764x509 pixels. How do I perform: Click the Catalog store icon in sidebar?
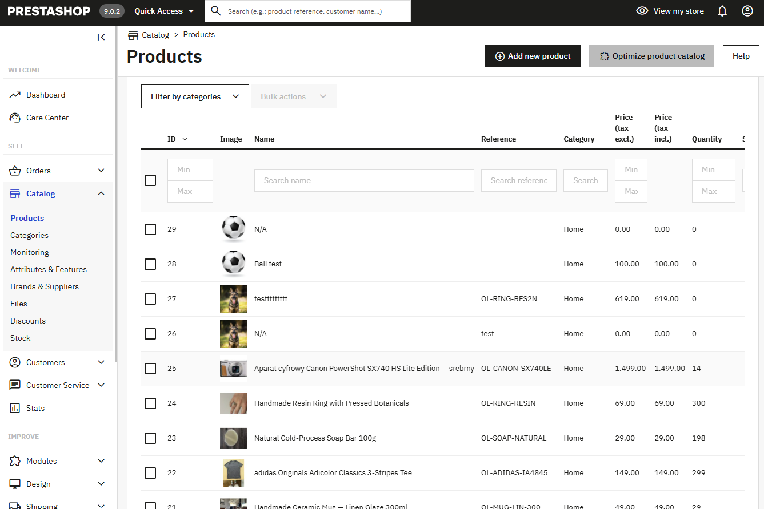15,193
